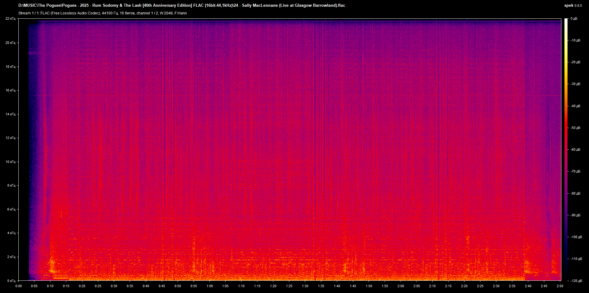Screen dimensions: 589x293
Task: Click the 1:45 time axis label
Action: click(x=353, y=286)
